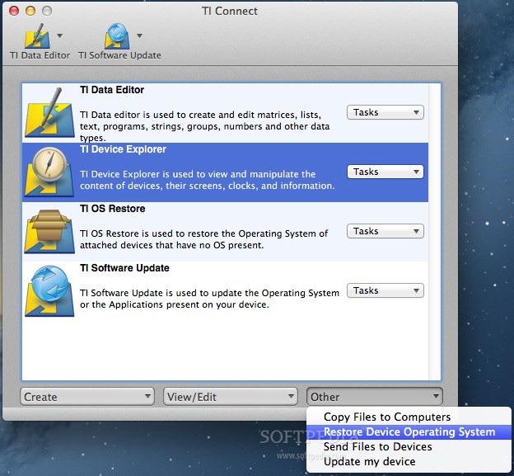This screenshot has height=476, width=514.
Task: Expand arrow next to TI Software Update toolbar icon
Action: pos(140,35)
